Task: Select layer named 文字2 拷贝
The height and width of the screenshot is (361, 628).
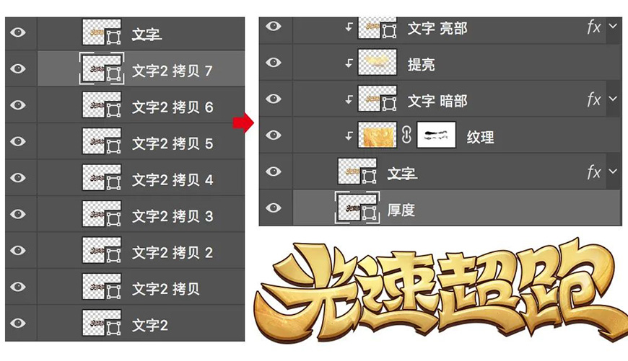Action: point(166,289)
